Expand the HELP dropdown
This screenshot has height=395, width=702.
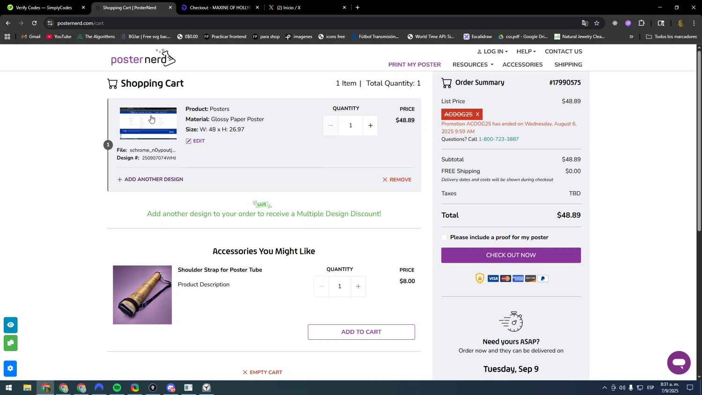tap(526, 51)
